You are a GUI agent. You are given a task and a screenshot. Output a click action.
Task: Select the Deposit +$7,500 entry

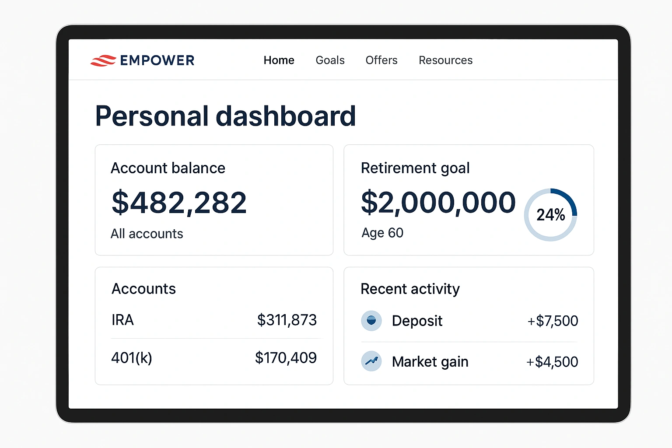tap(468, 321)
